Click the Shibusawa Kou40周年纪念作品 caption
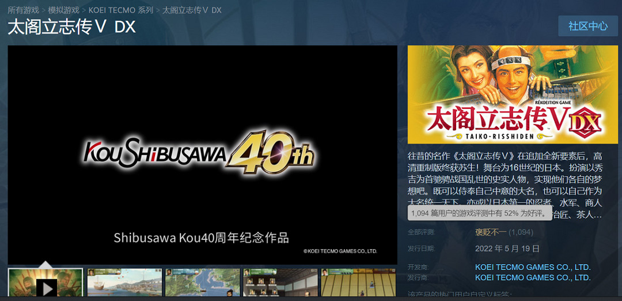Image resolution: width=622 pixels, height=301 pixels. pyautogui.click(x=201, y=238)
